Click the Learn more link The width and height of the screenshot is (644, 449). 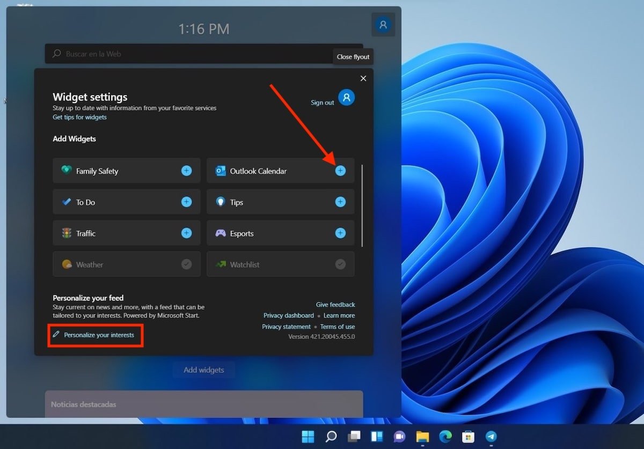point(339,315)
